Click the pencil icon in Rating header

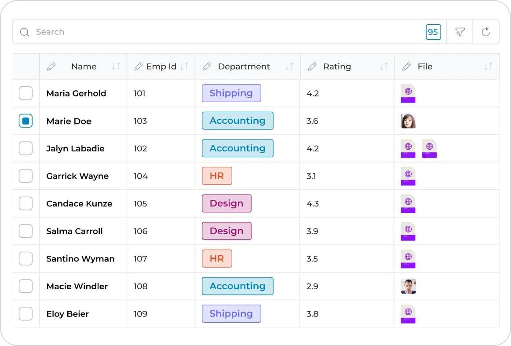click(312, 66)
